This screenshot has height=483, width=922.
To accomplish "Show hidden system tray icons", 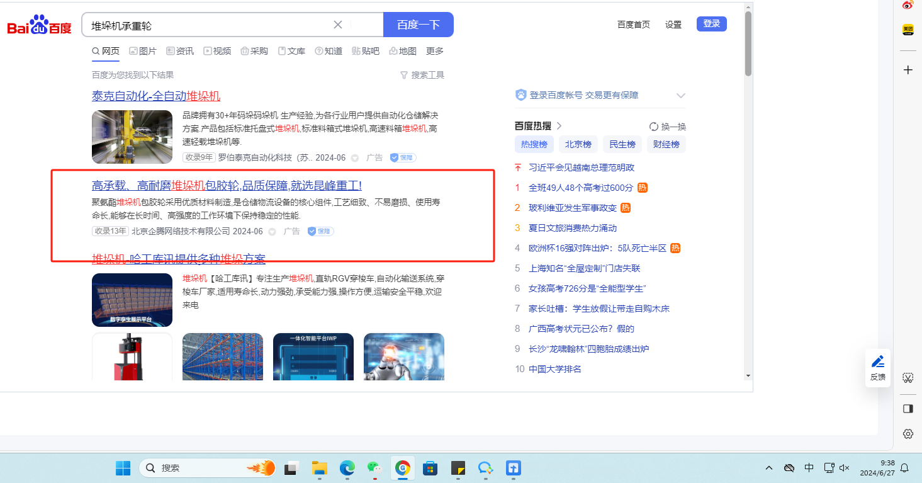I will pos(769,468).
